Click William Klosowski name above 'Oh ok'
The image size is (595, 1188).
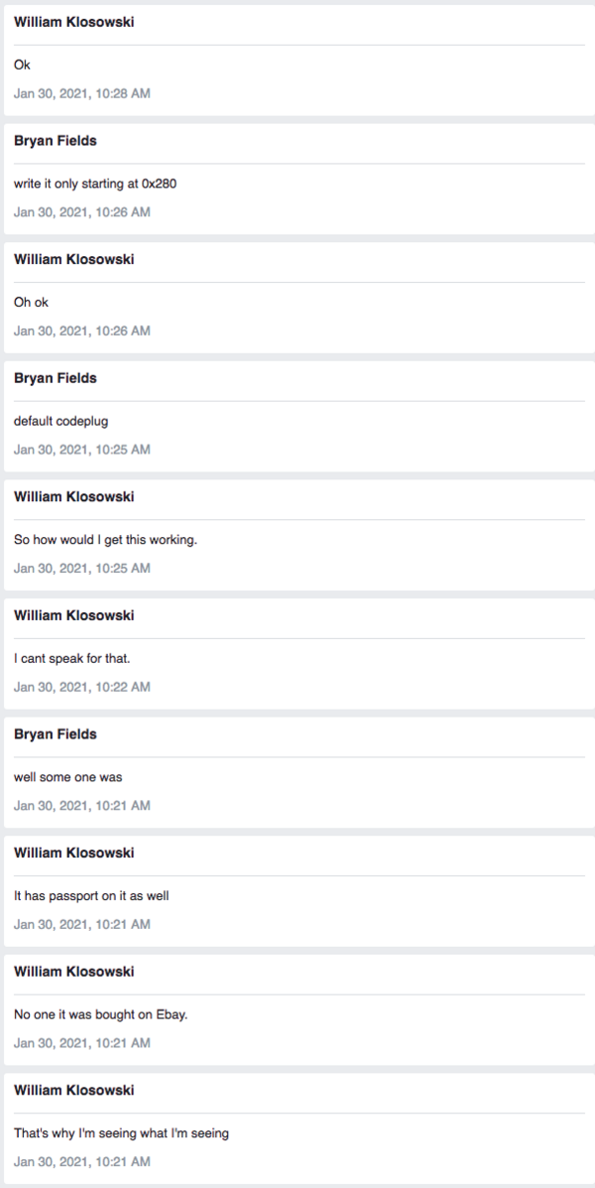pyautogui.click(x=73, y=259)
